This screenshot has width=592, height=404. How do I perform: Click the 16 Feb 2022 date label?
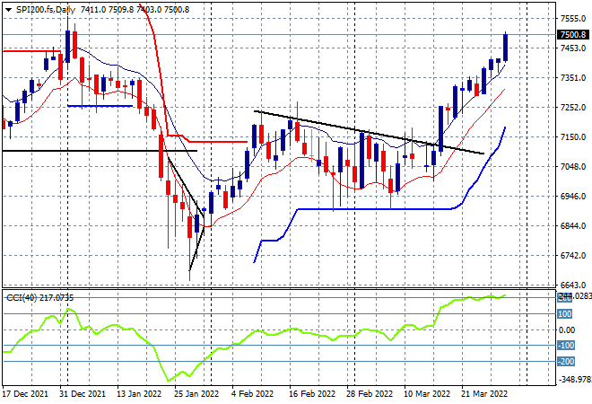pyautogui.click(x=312, y=394)
